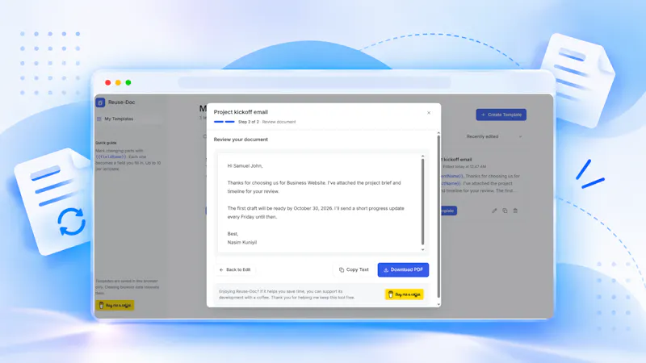Click the 'Project kickoff email' dialog title
The height and width of the screenshot is (363, 646).
[x=241, y=112]
